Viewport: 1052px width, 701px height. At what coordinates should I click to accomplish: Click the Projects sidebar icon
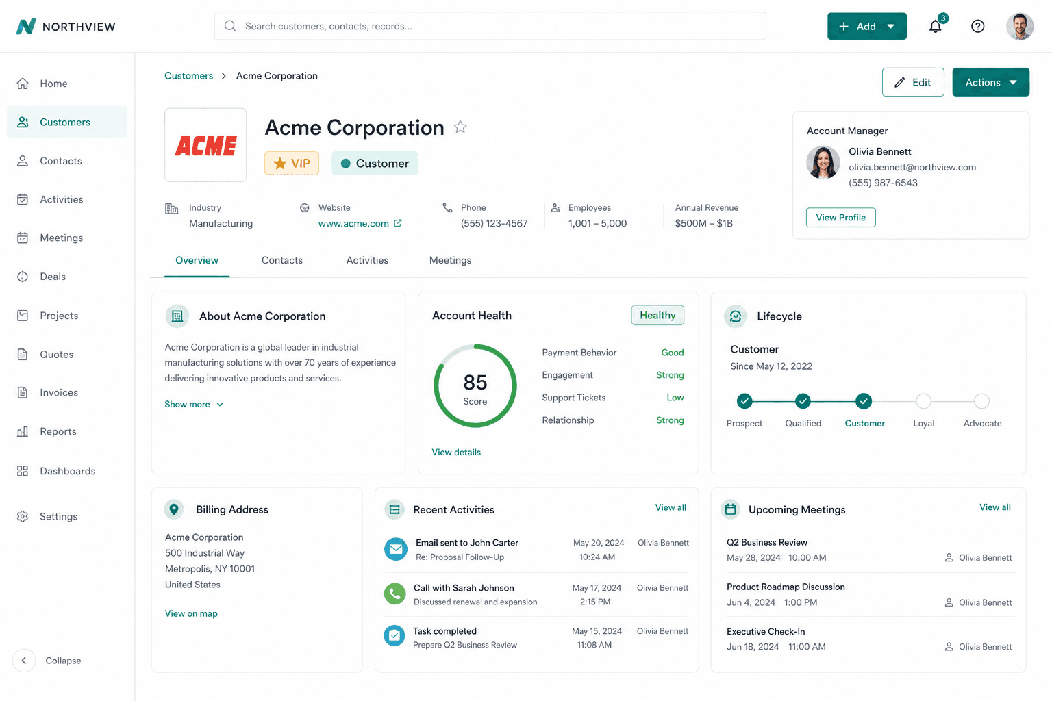tap(23, 316)
